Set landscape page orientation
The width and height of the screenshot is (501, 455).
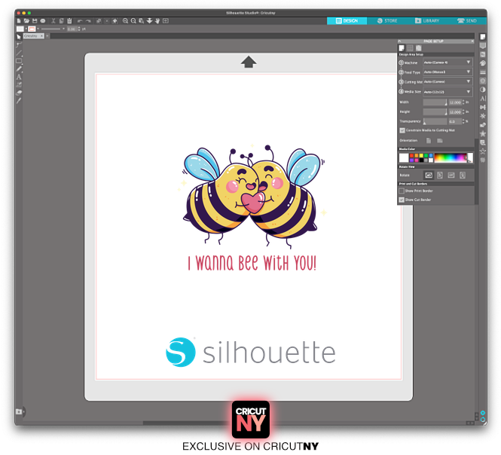pos(440,141)
